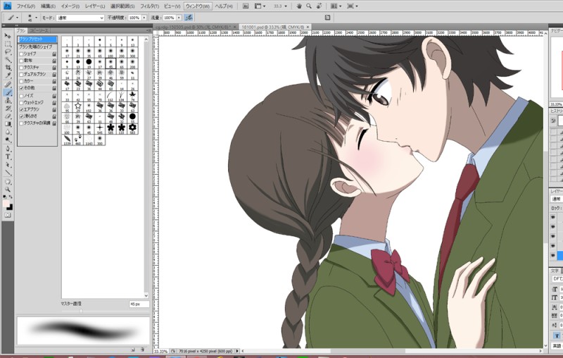This screenshot has width=563, height=358.
Task: Uncheck the その他 checkbox
Action: [x=21, y=88]
